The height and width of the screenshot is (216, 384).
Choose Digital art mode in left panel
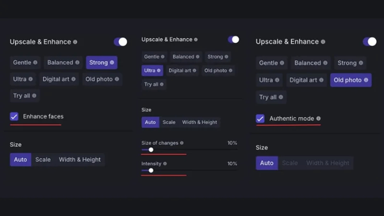click(x=59, y=79)
